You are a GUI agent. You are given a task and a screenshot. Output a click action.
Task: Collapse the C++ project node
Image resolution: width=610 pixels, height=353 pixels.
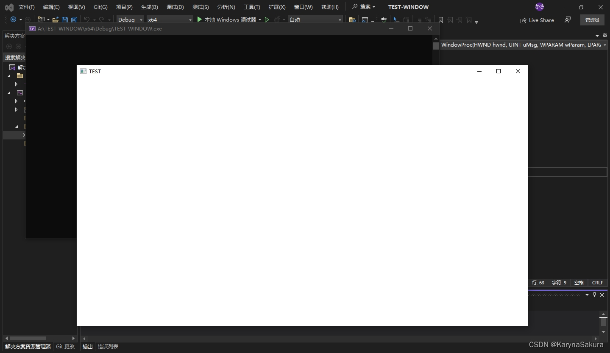click(x=9, y=93)
